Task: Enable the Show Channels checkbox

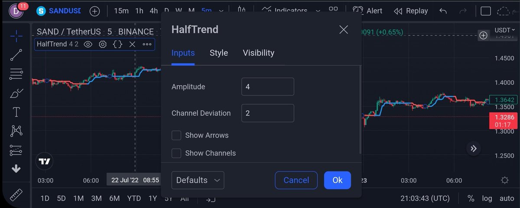Action: coord(176,153)
